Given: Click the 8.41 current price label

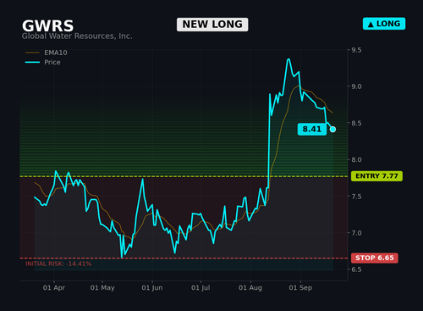Looking at the screenshot, I should (x=312, y=129).
